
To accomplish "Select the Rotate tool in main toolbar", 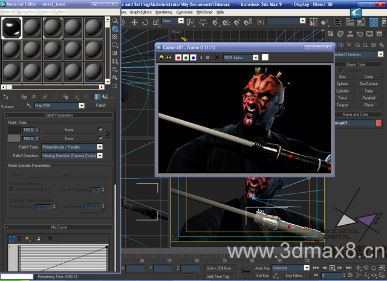I will (x=145, y=22).
